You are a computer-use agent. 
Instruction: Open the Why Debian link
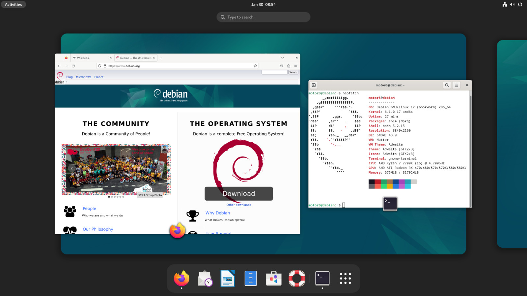(217, 213)
